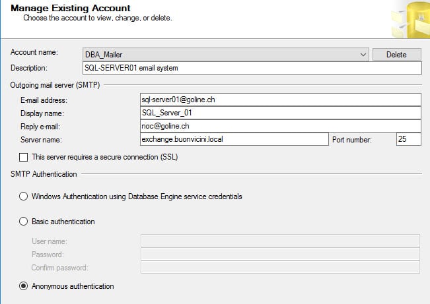
Task: Click the Display name field SQL_Server_01
Action: click(x=281, y=113)
